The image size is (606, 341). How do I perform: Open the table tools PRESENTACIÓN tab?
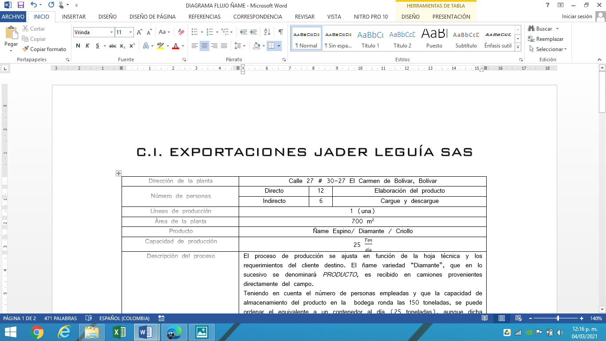pyautogui.click(x=451, y=16)
